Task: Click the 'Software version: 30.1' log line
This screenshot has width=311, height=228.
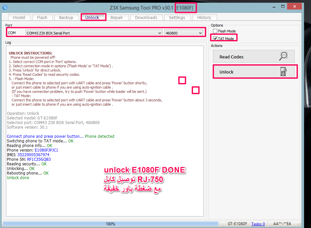Action: [x=27, y=127]
